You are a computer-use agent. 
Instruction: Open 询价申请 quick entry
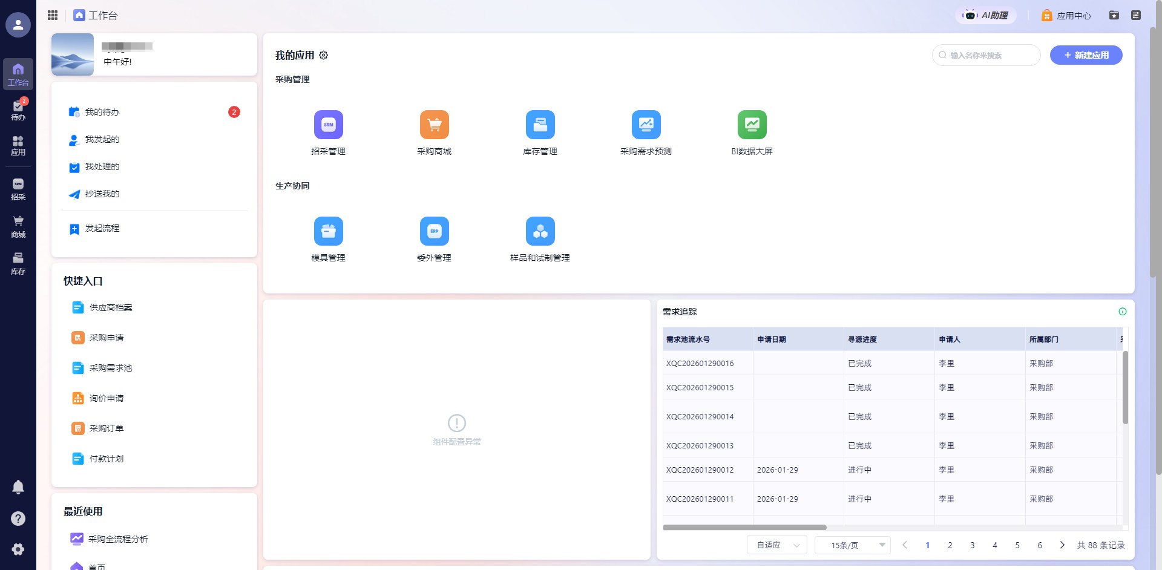97,398
